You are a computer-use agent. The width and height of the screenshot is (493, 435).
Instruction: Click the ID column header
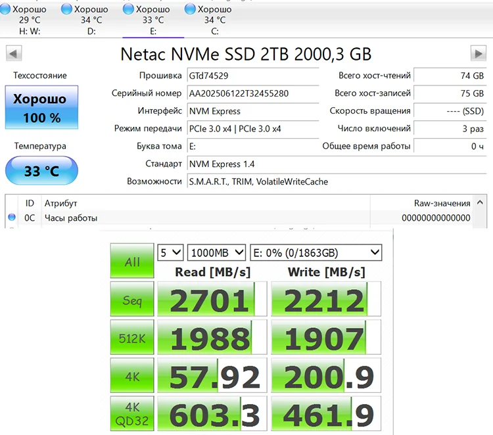pos(30,203)
